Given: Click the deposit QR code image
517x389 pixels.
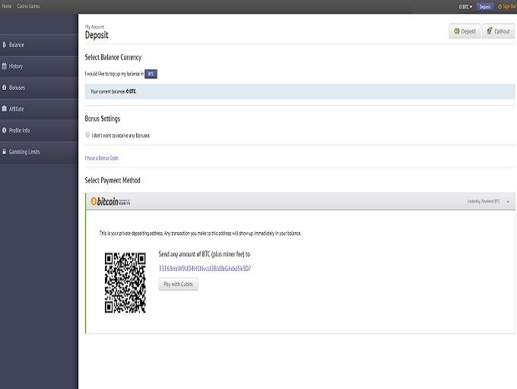Looking at the screenshot, I should [125, 282].
